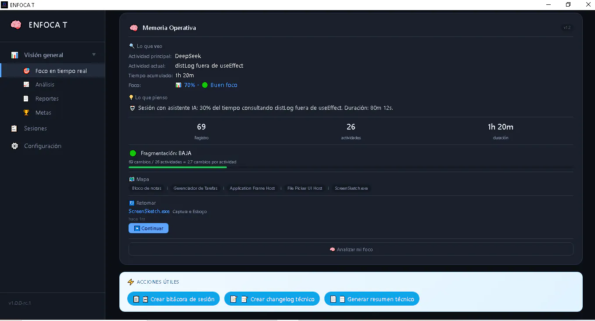Screen dimensions: 595x321
Task: Click Crear changelog técnico
Action: [x=272, y=299]
